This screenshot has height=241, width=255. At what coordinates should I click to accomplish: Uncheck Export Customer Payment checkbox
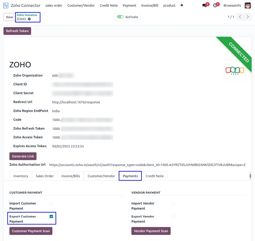[x=51, y=217]
